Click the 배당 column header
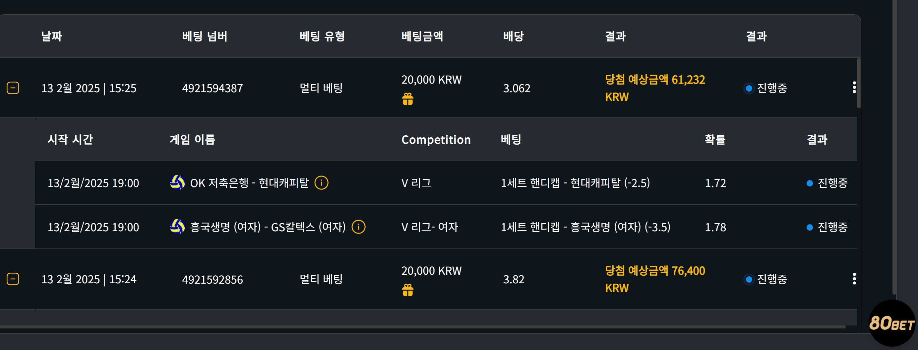The image size is (918, 350). (x=514, y=36)
